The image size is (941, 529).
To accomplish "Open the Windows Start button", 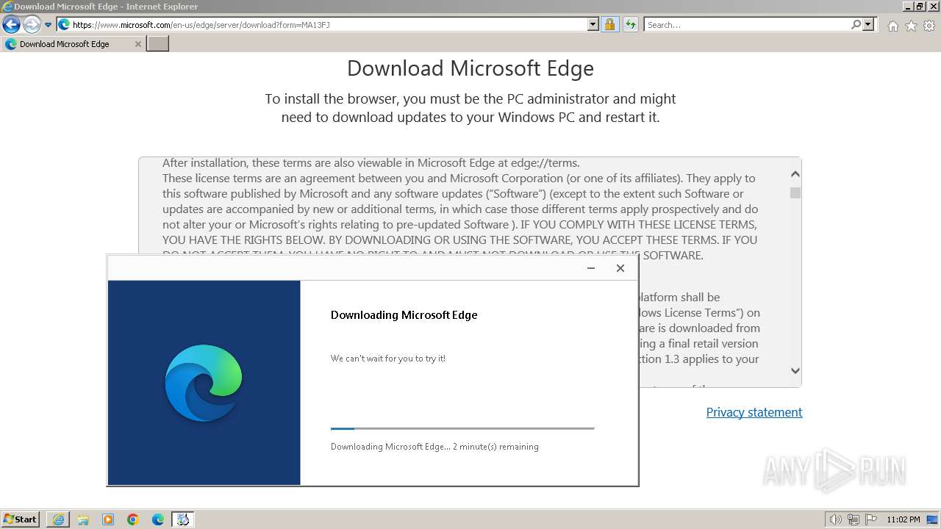I will pos(20,519).
